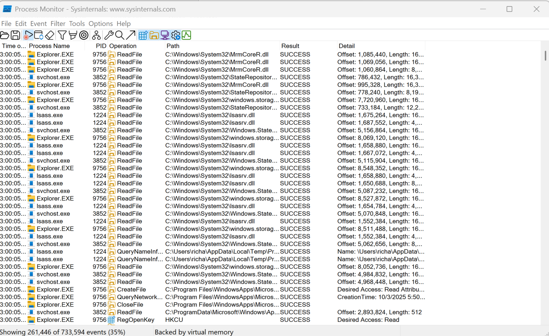
Task: Toggle event capture on the toolbar
Action: pos(28,35)
